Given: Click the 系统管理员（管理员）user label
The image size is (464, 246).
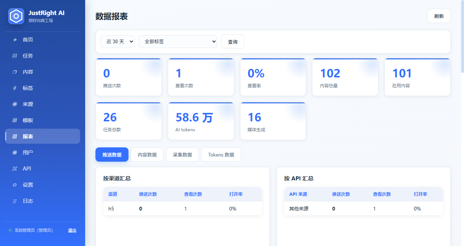Looking at the screenshot, I should [x=34, y=230].
